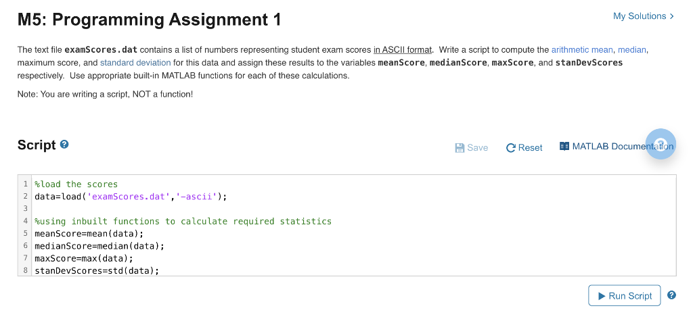Open the arithmetic mean link

click(581, 50)
